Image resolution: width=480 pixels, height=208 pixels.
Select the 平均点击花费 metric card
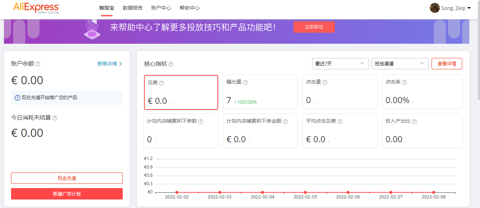coord(340,131)
